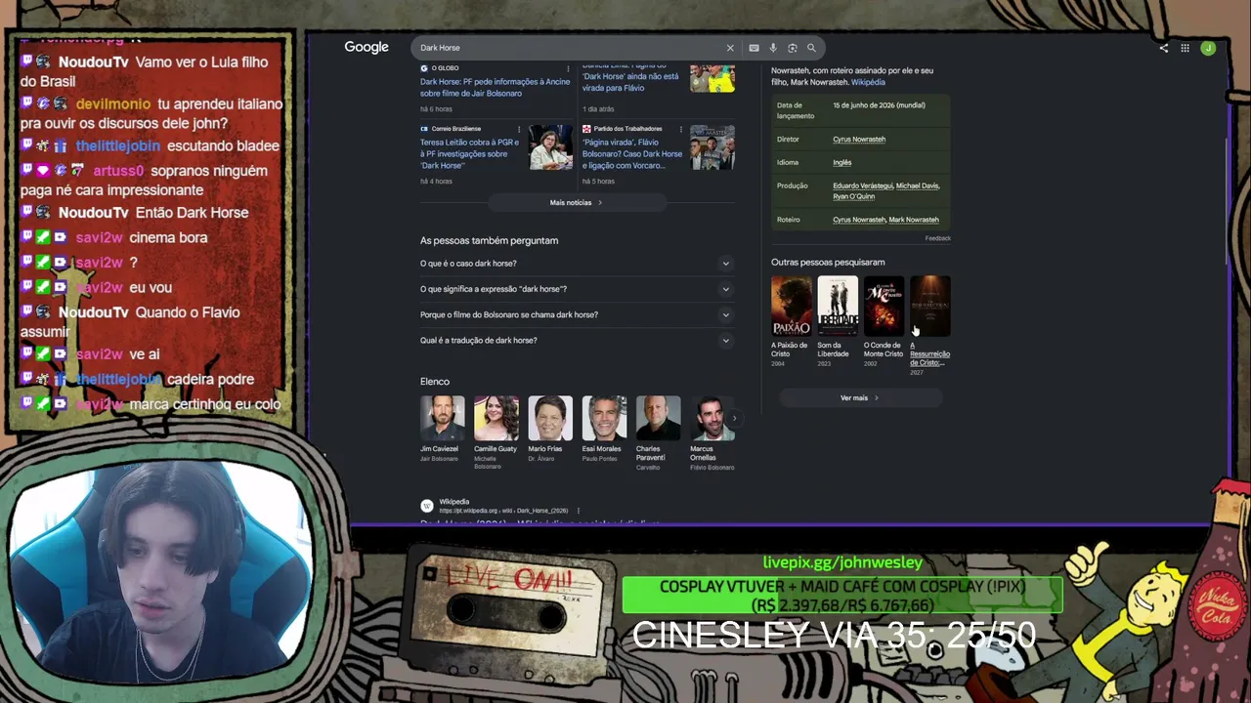Expand "O que é o caso dark horse?"
Image resolution: width=1251 pixels, height=703 pixels.
click(577, 264)
